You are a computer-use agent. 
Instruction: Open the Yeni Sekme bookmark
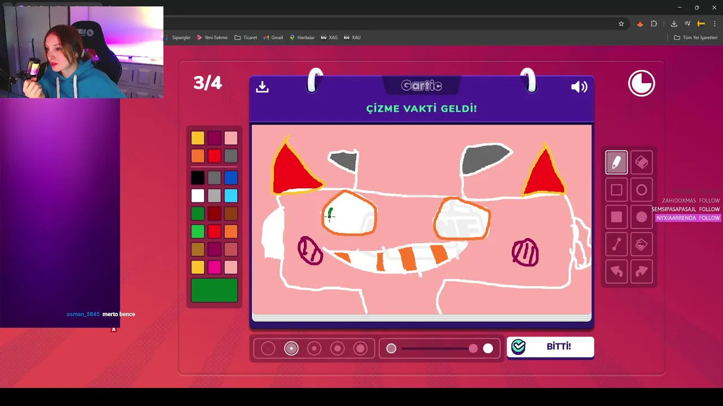click(x=212, y=38)
